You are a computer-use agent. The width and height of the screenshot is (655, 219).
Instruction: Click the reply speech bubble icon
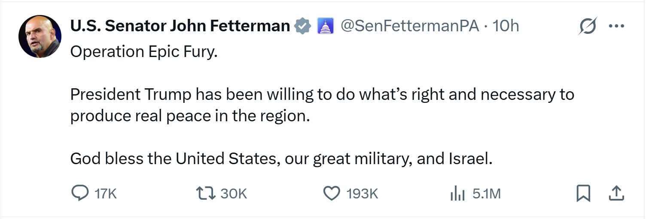79,194
